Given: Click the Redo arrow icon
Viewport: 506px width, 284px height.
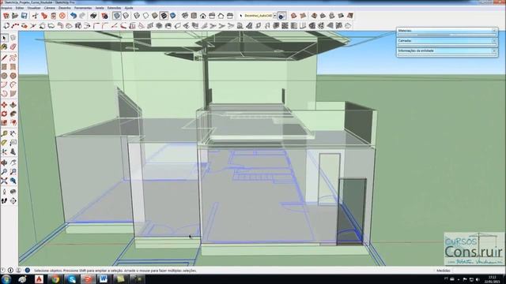Looking at the screenshot, I should (82, 16).
